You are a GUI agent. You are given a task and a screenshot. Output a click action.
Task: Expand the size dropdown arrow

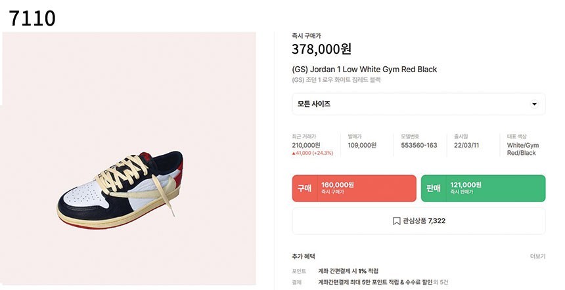click(x=534, y=104)
